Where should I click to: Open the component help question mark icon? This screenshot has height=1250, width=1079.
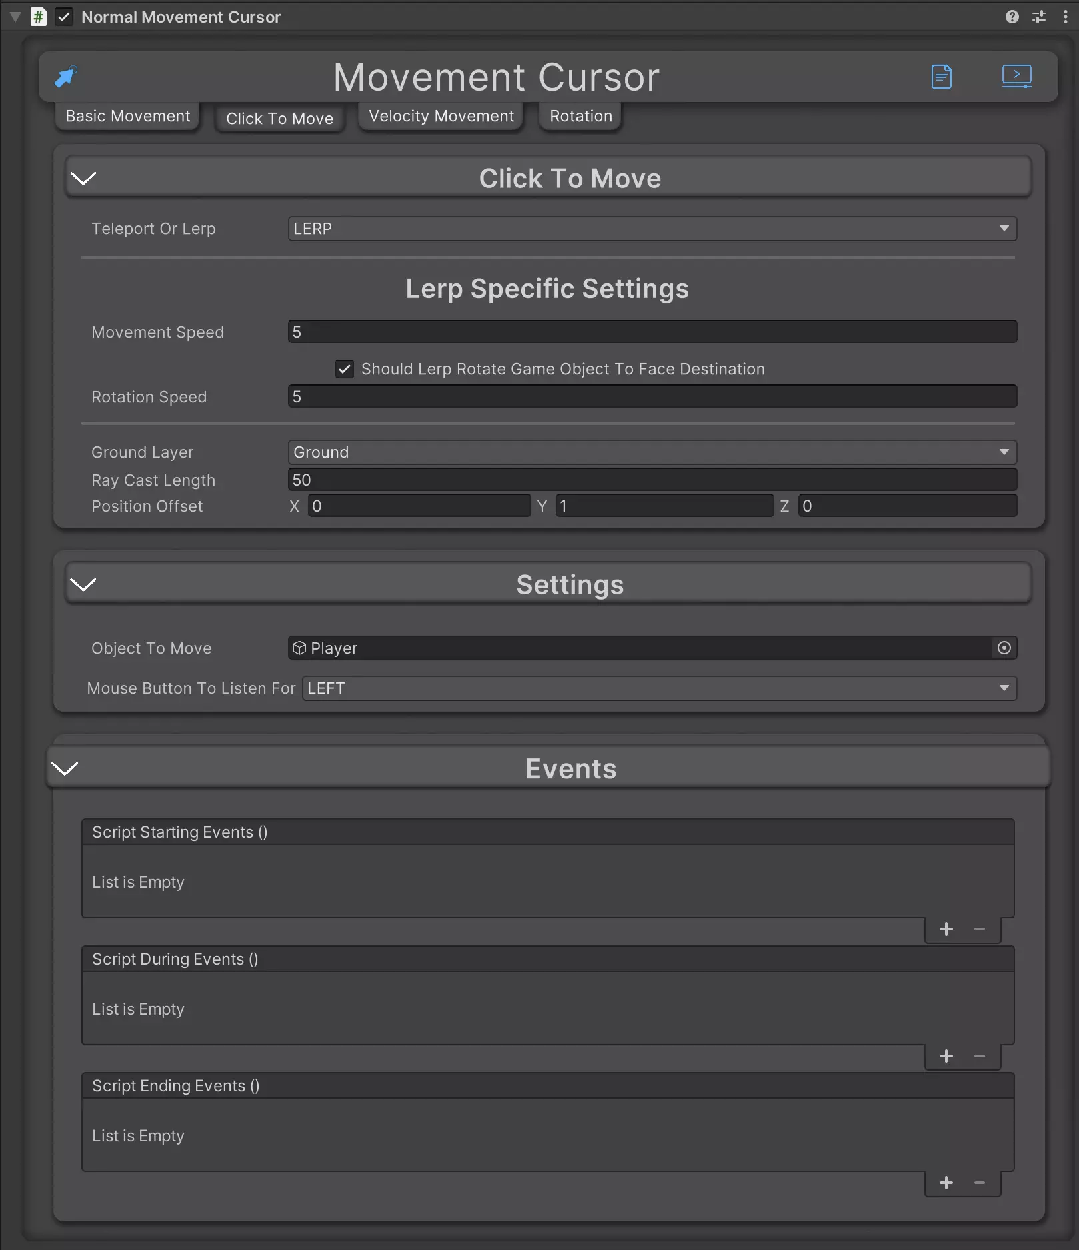tap(1012, 17)
